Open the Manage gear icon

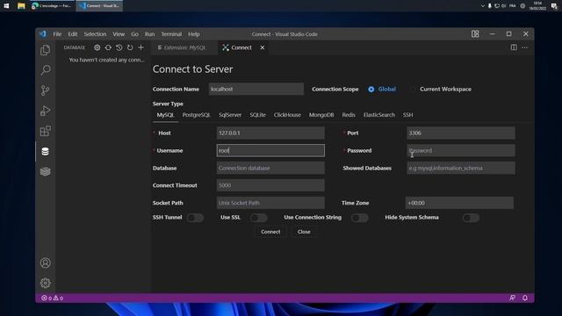pyautogui.click(x=45, y=283)
